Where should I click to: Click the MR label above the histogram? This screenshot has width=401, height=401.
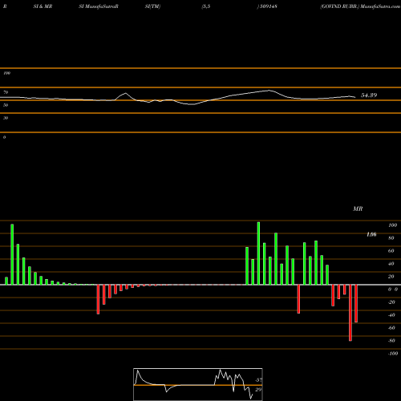358,209
